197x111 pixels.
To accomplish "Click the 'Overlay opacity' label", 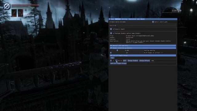I will point(149,50).
